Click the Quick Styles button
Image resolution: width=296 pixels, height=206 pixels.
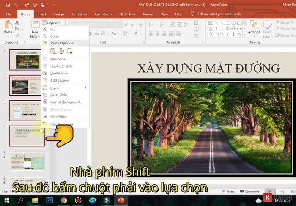click(267, 30)
